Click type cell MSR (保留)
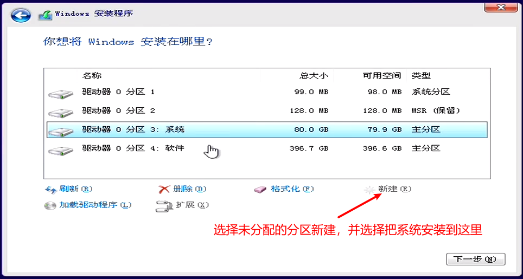 [436, 111]
